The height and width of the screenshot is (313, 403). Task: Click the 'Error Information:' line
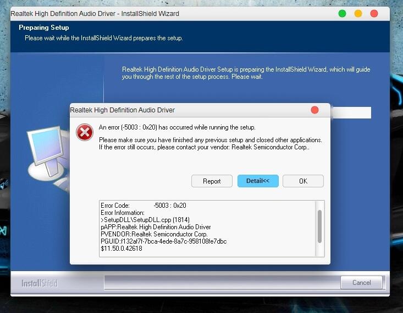coord(123,213)
